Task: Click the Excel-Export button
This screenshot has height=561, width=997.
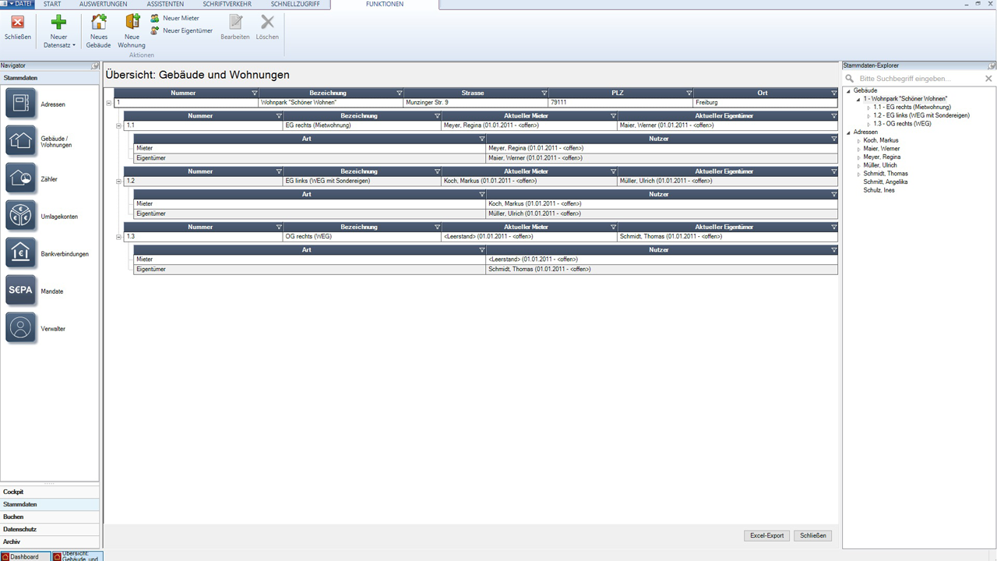Action: click(x=766, y=536)
